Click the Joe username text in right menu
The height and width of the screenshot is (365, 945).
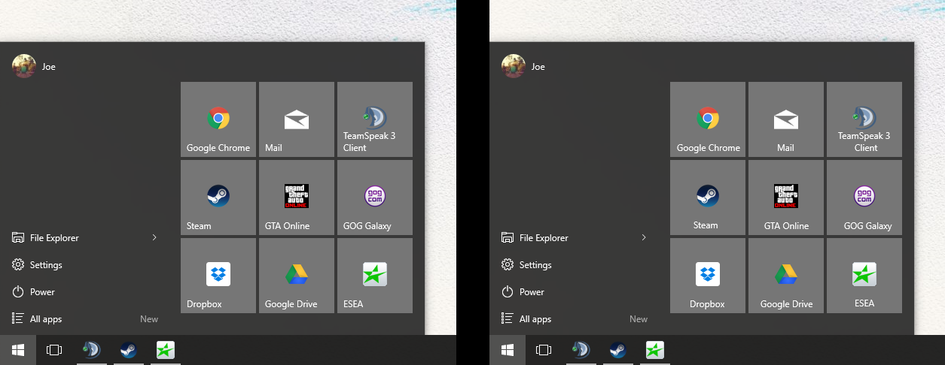point(538,67)
